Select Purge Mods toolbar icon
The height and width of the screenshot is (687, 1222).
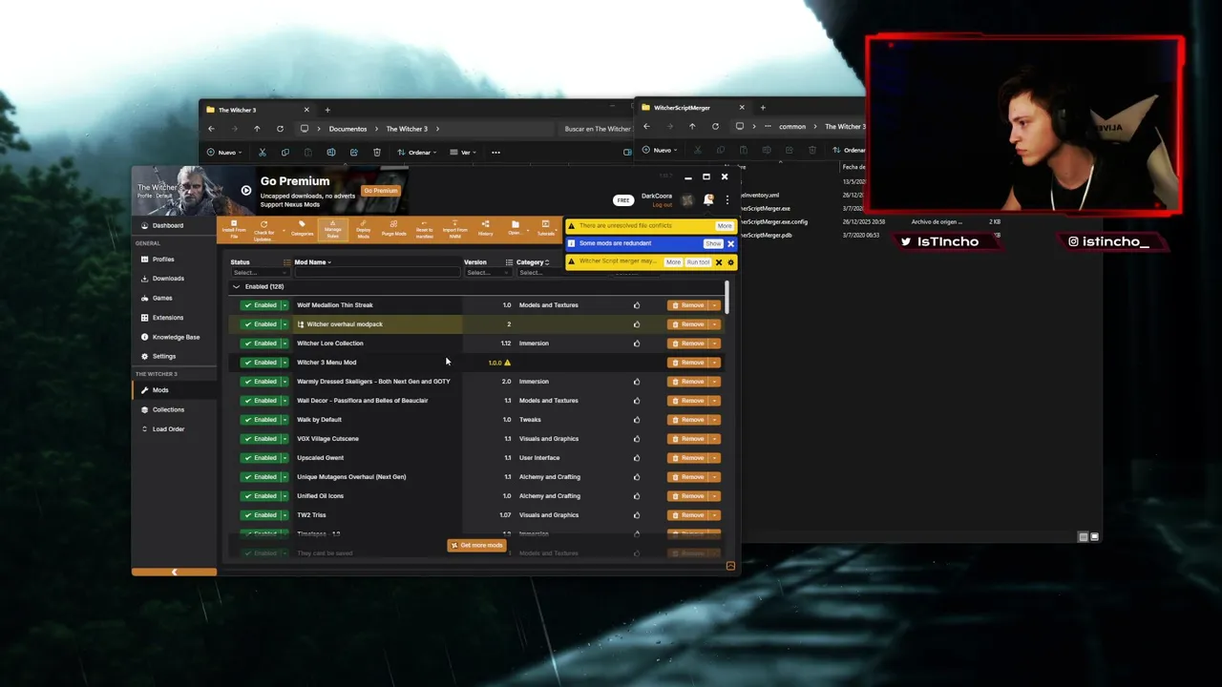tap(393, 230)
